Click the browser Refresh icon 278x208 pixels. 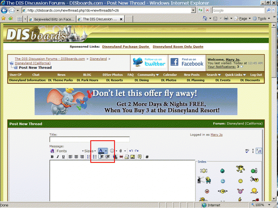200,10
